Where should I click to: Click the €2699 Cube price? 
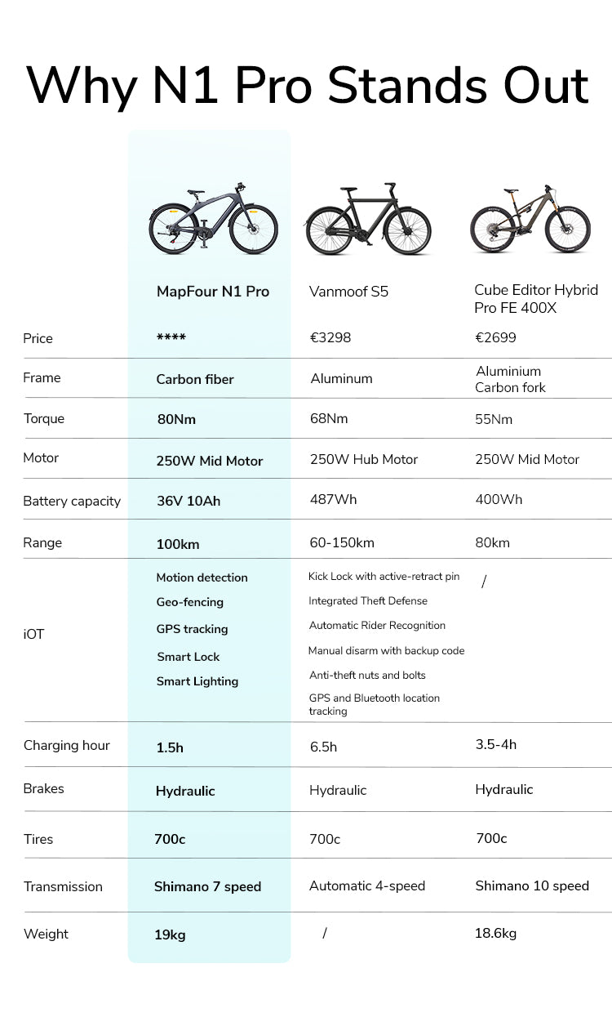tap(495, 337)
